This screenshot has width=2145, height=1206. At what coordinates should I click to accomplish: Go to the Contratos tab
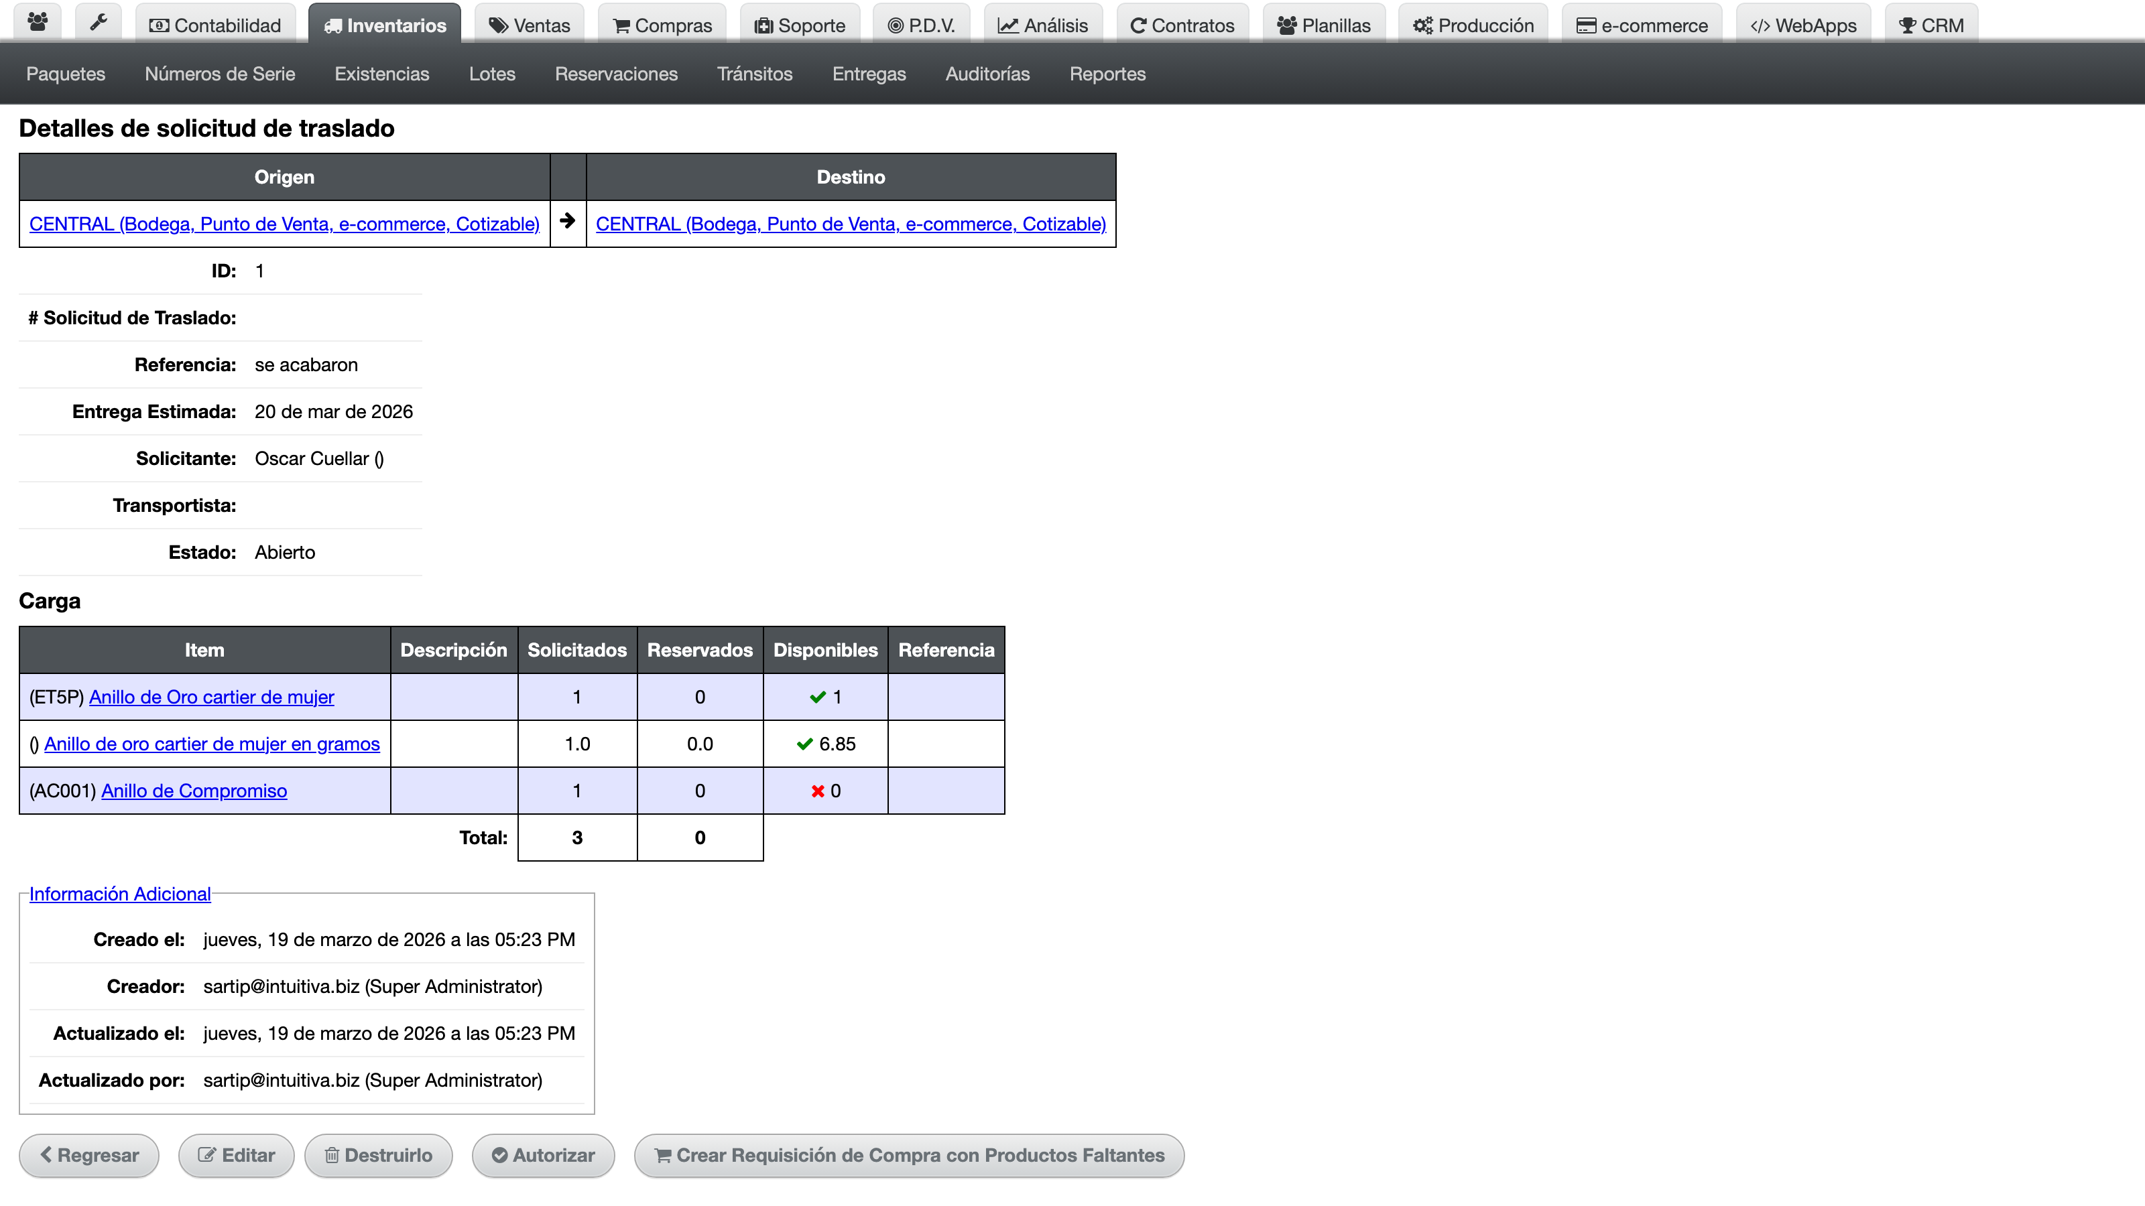click(1182, 25)
